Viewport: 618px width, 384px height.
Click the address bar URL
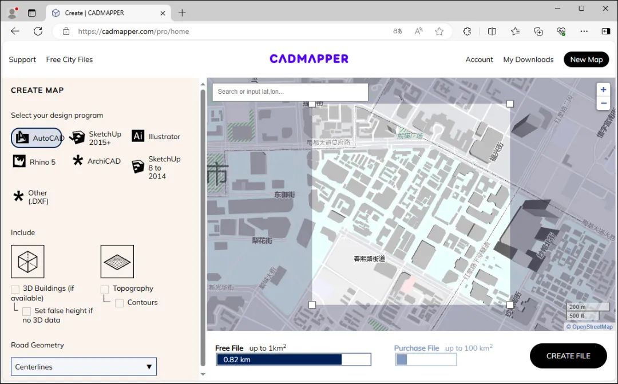133,31
